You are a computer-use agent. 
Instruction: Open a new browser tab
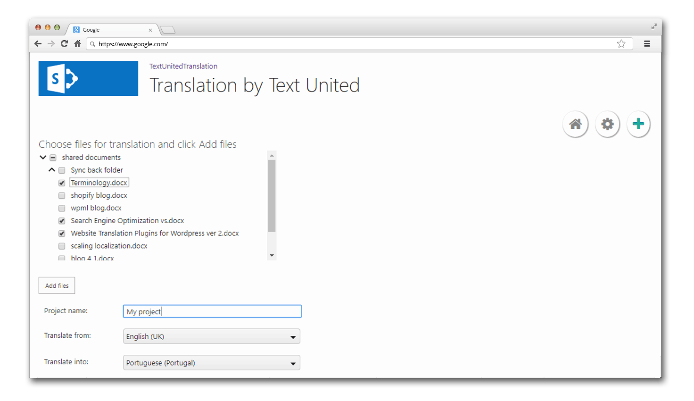[168, 30]
